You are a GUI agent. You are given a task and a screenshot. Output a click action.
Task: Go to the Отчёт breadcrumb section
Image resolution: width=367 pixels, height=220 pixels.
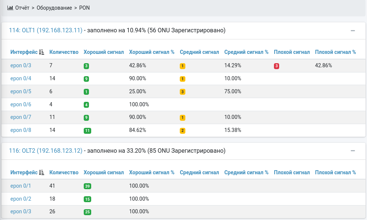[22, 7]
